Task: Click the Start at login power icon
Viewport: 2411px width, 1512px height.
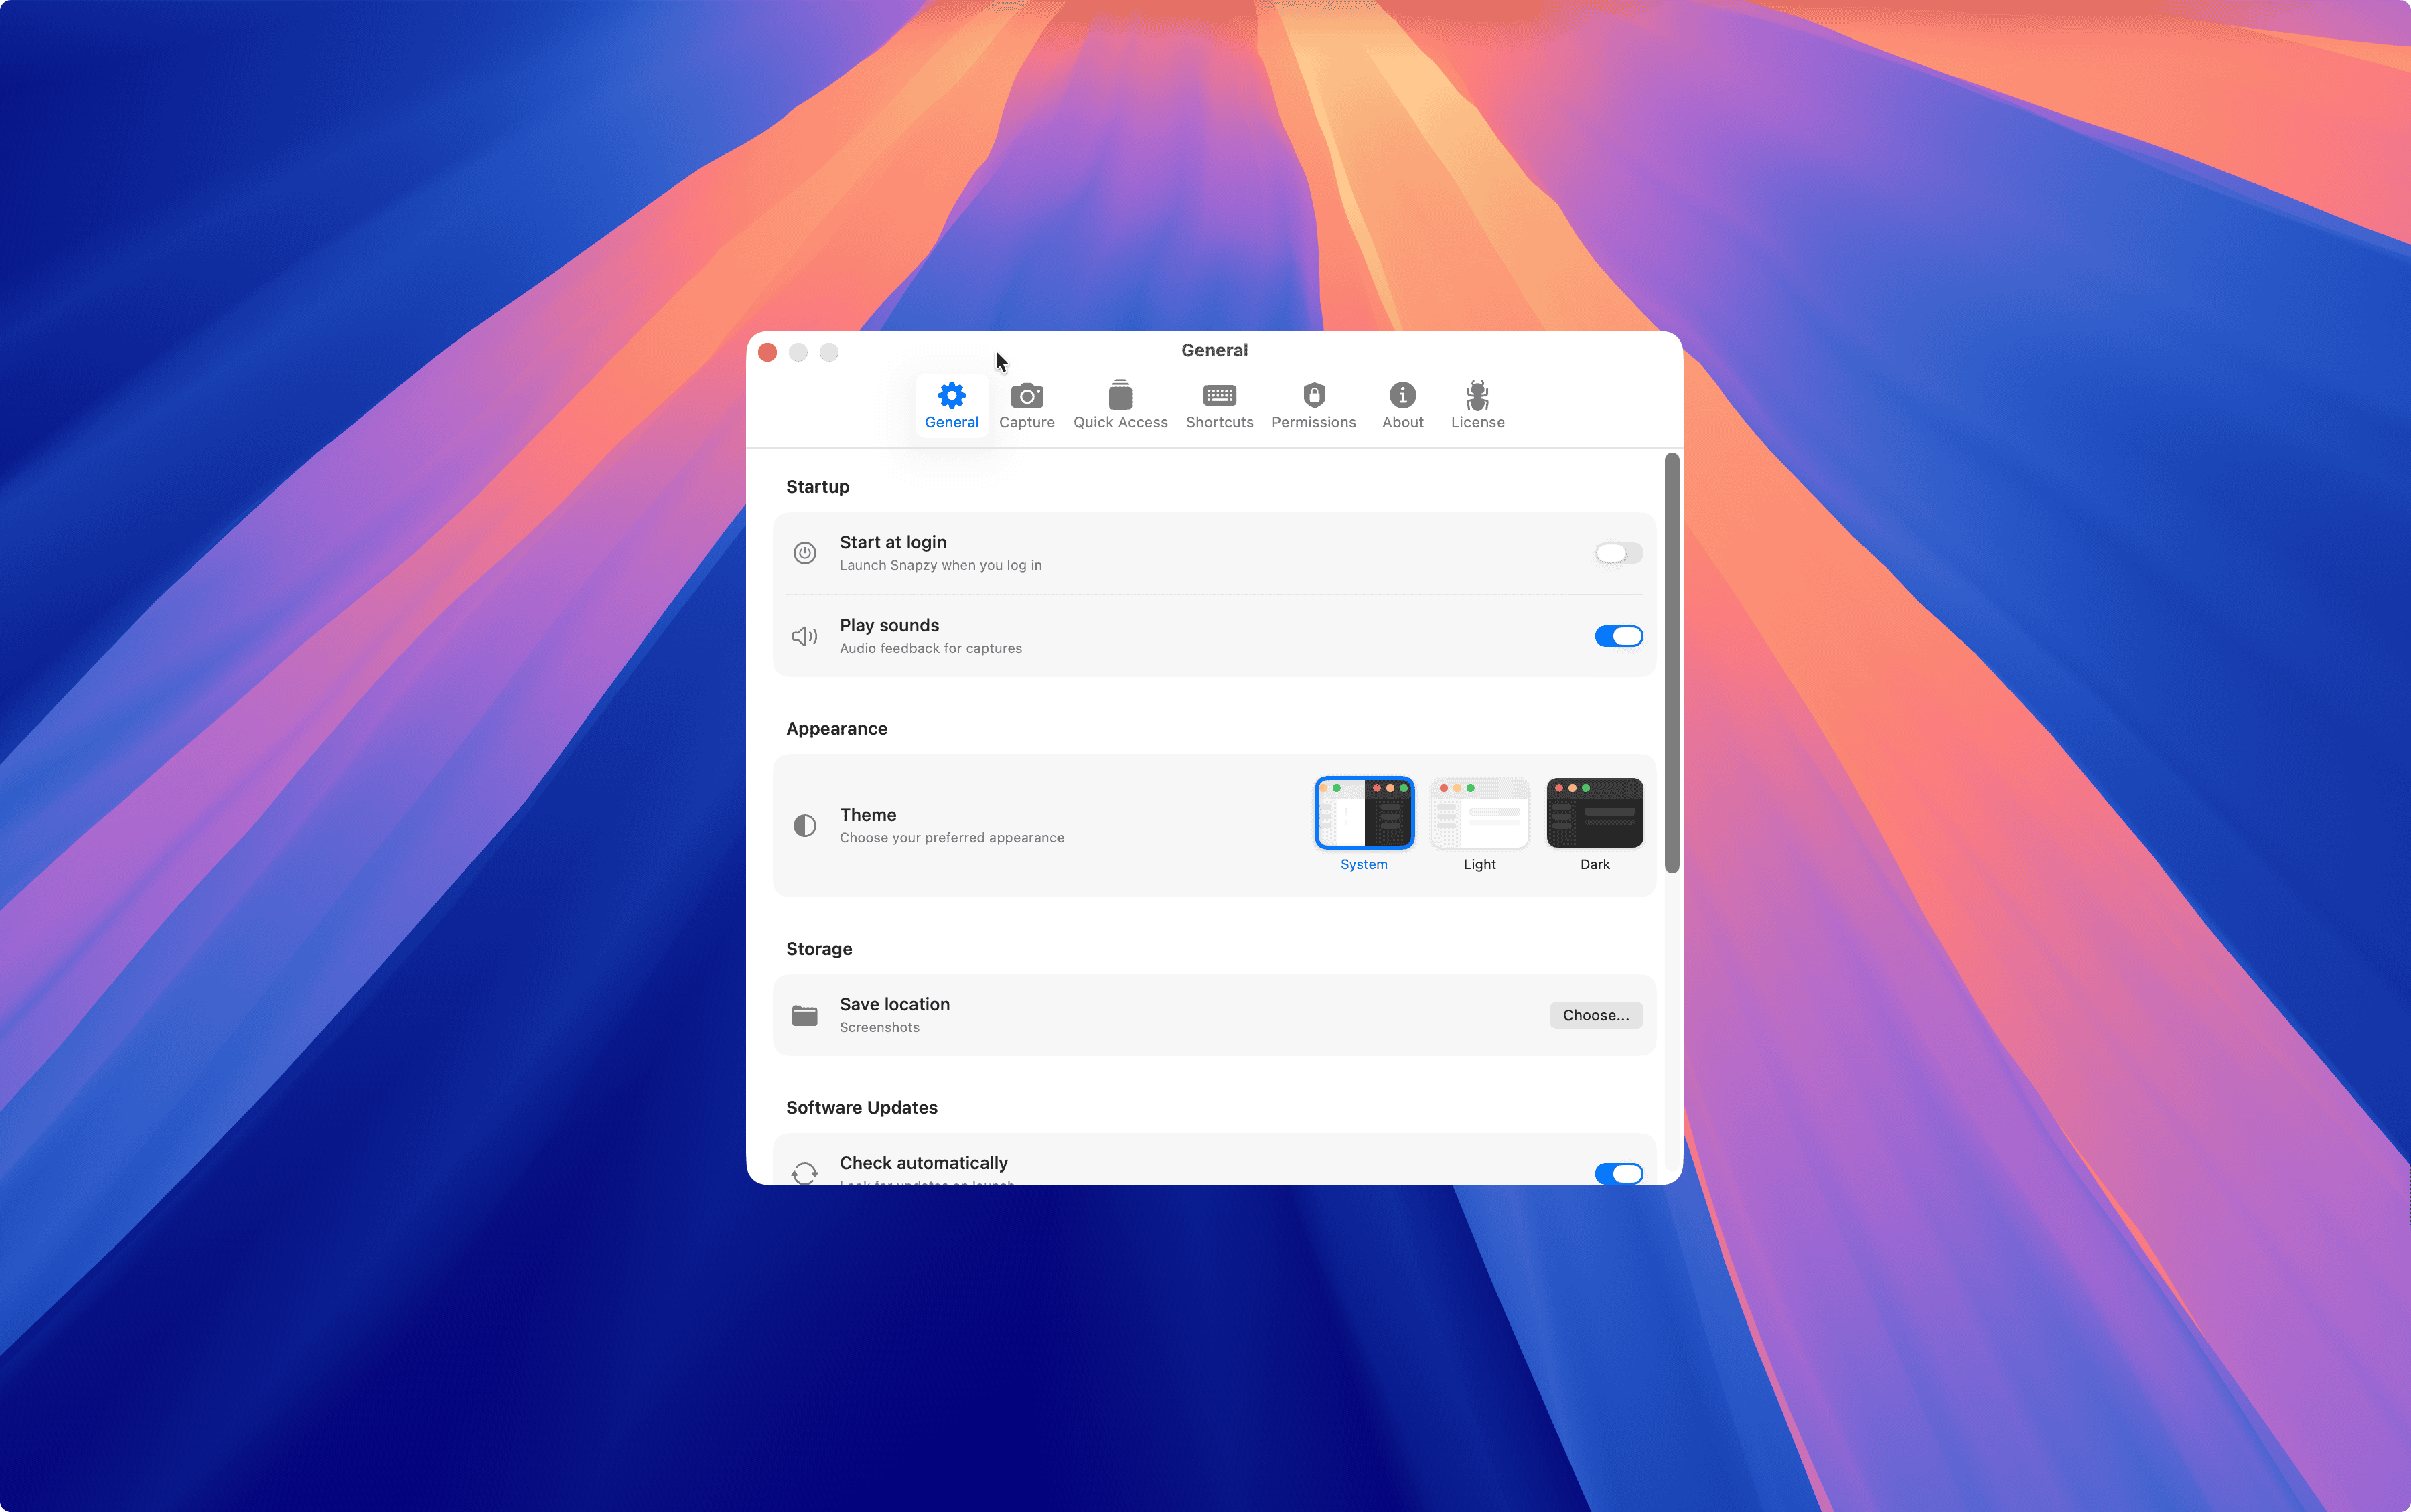Action: pos(804,553)
